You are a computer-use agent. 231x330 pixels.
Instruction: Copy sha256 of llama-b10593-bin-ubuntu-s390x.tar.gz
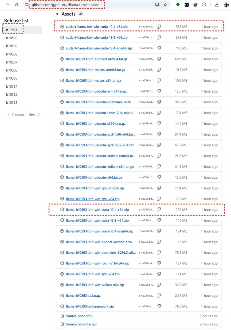pos(159,124)
